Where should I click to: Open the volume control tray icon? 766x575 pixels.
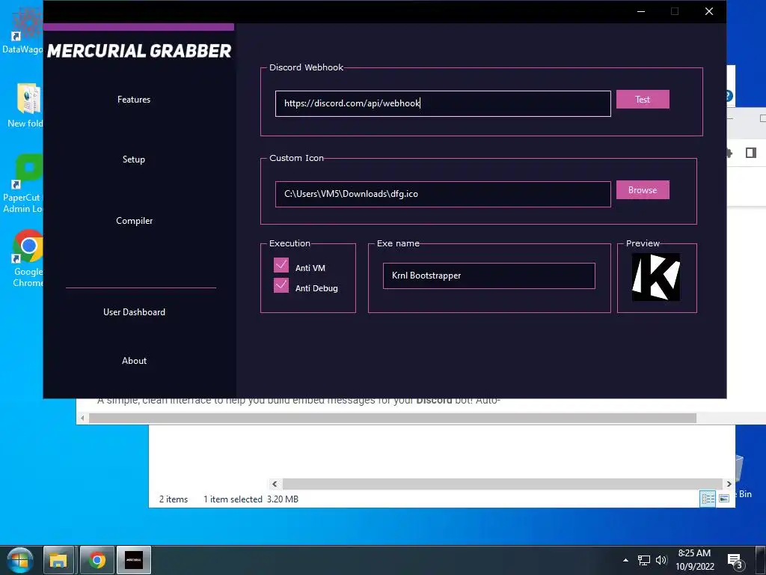(661, 560)
